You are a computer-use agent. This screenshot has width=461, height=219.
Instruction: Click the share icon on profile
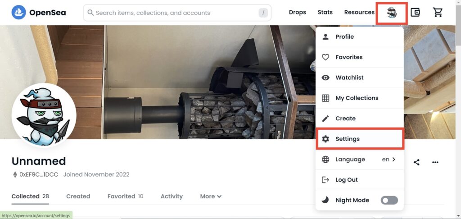[x=416, y=162]
